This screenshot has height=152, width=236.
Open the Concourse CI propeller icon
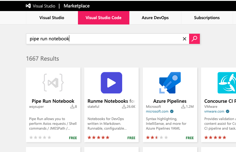pyautogui.click(x=227, y=83)
